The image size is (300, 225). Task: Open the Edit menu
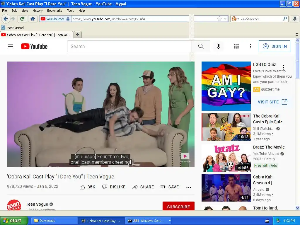pos(14,11)
